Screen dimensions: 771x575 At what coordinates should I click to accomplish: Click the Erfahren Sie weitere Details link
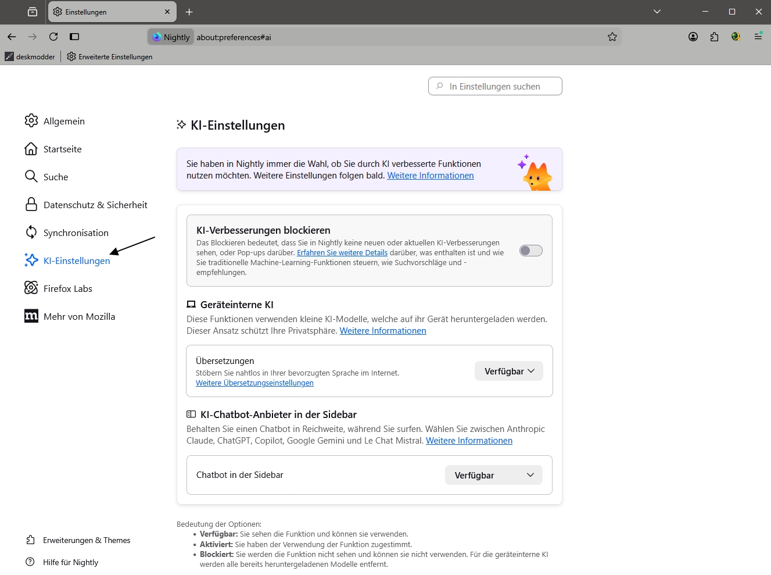[x=342, y=253]
